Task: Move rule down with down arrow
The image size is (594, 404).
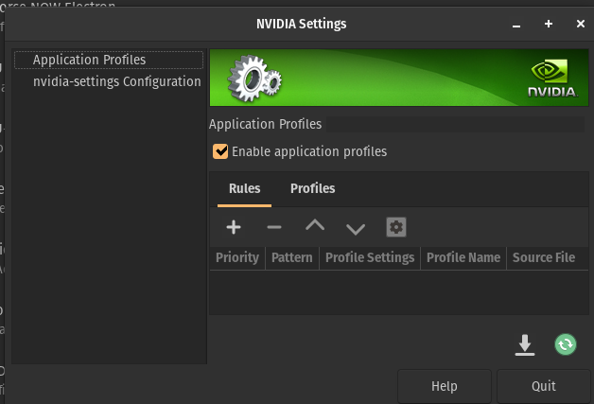Action: point(356,228)
